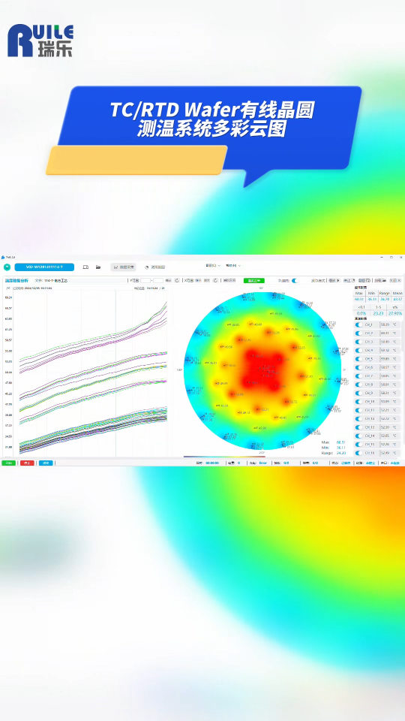Reset the X range with its circular-arrow icon

coord(215,280)
